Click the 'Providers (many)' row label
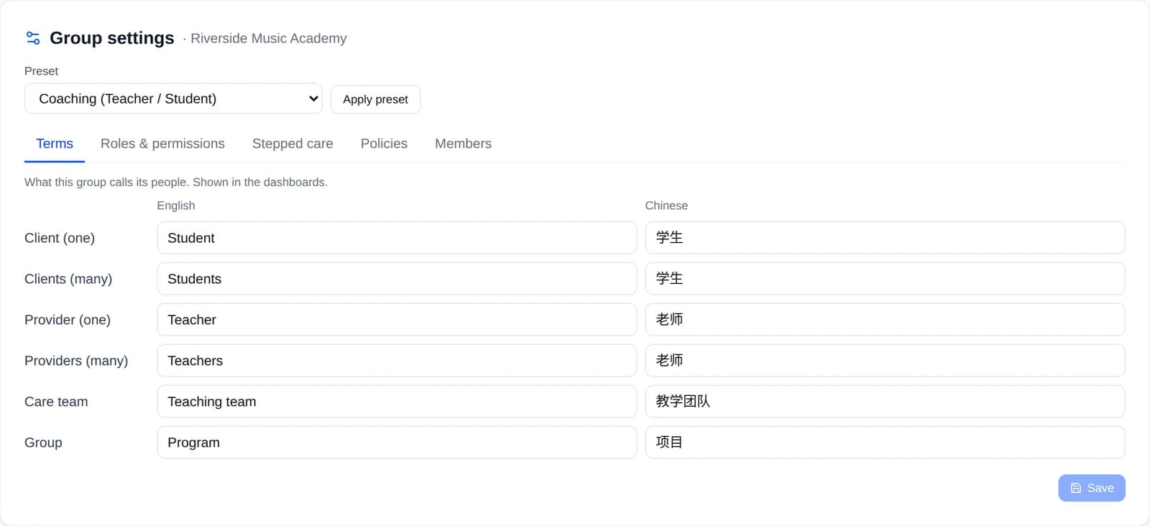The width and height of the screenshot is (1150, 526). pos(76,361)
